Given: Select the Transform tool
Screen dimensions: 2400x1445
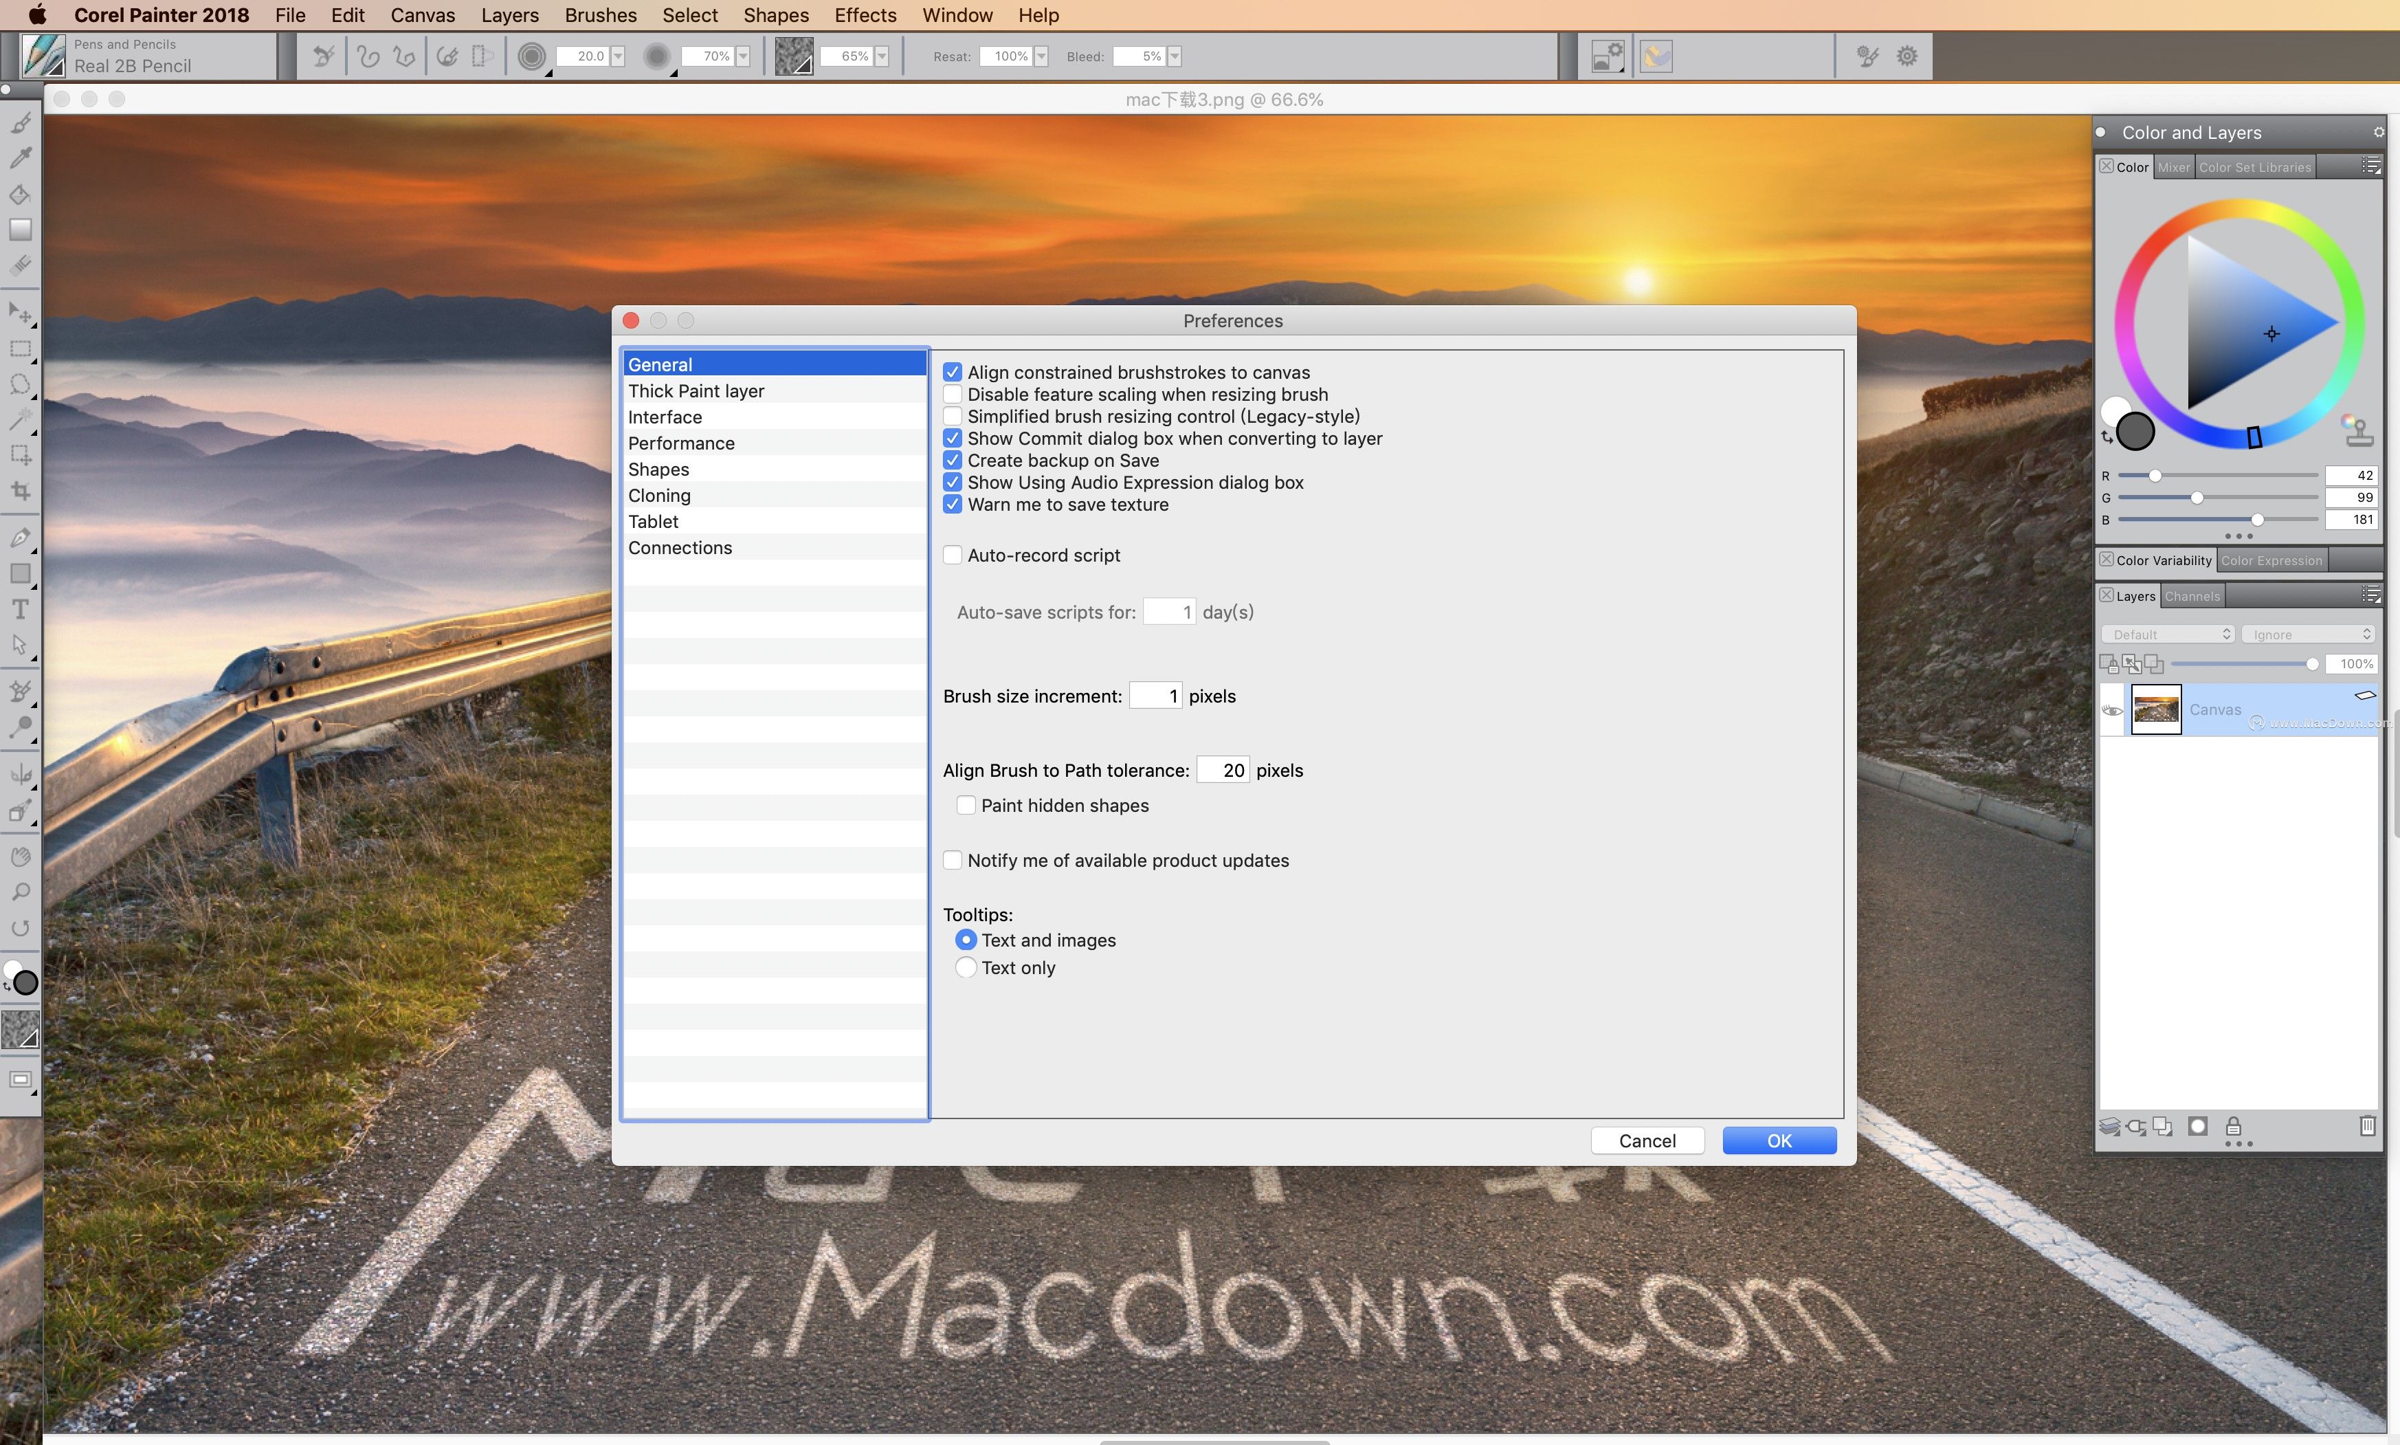Looking at the screenshot, I should [21, 454].
